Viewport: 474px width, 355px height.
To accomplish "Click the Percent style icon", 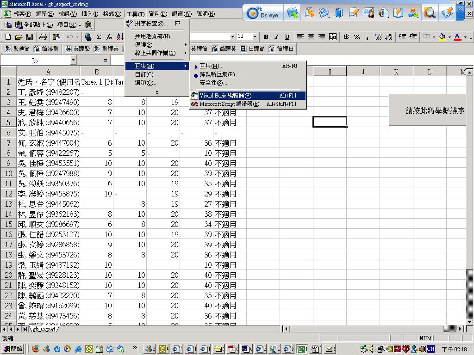I will (357, 37).
